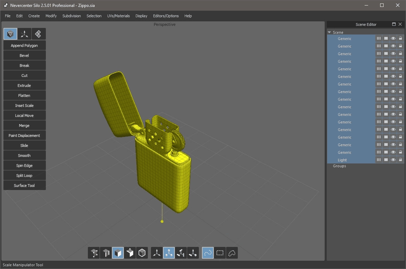Click the Slide tool button
406x269 pixels.
click(x=24, y=146)
